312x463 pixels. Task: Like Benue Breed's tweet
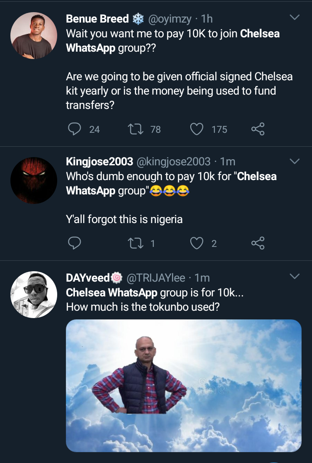coord(197,129)
